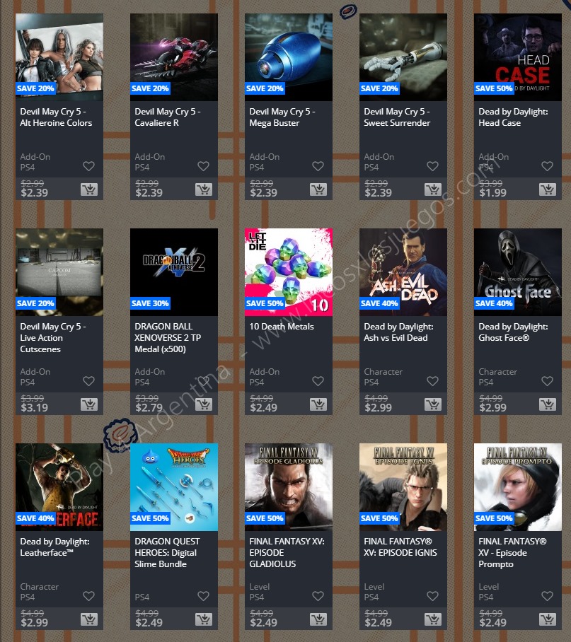Favorite Final Fantasy XV Episode Prompto with heart
Image resolution: width=571 pixels, height=642 pixels.
tap(547, 596)
